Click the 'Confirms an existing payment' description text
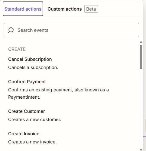This screenshot has width=146, height=151. [58, 90]
